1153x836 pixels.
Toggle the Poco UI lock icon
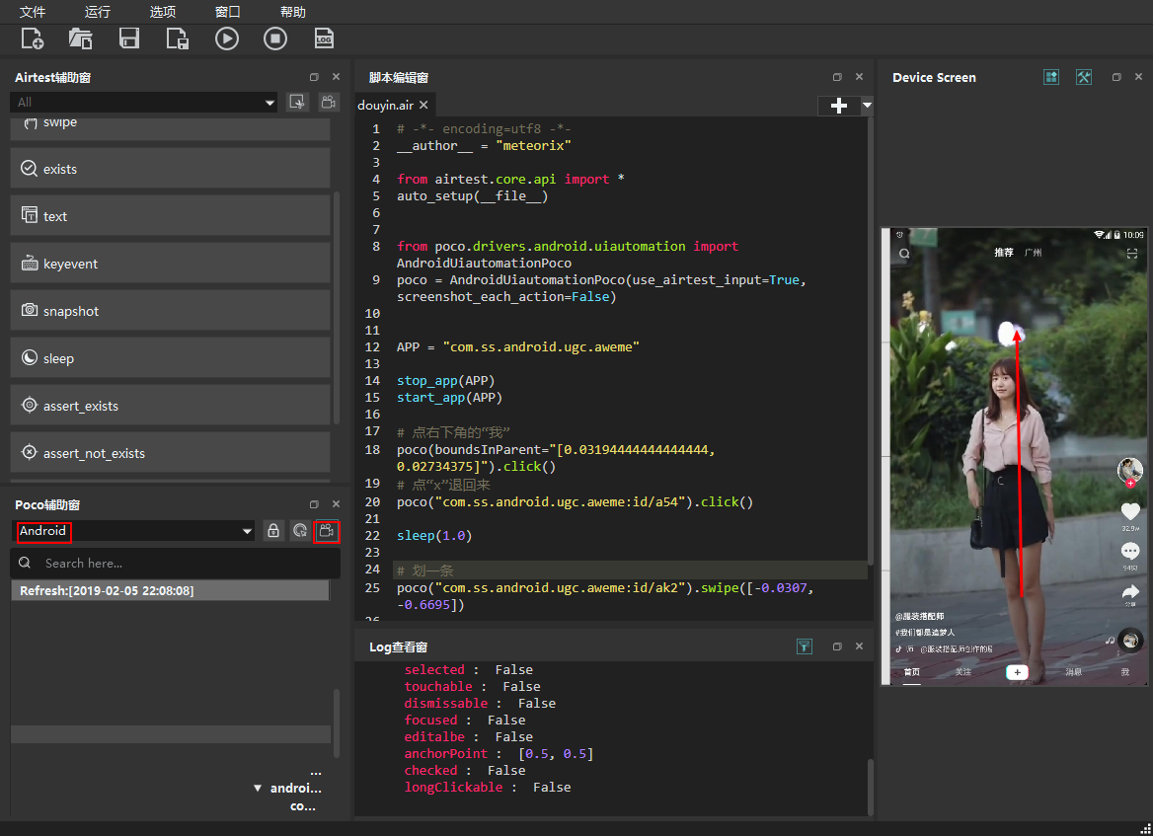(273, 531)
